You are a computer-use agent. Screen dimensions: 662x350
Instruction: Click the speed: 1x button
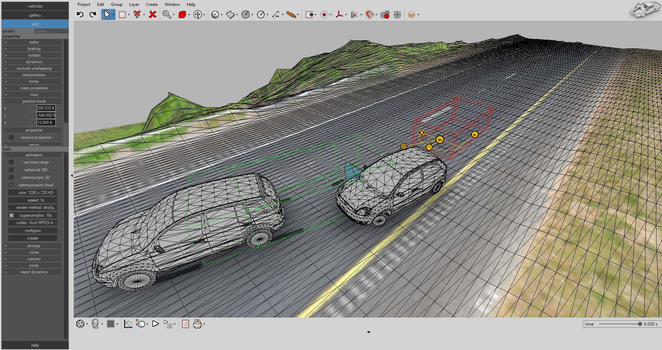tap(33, 200)
